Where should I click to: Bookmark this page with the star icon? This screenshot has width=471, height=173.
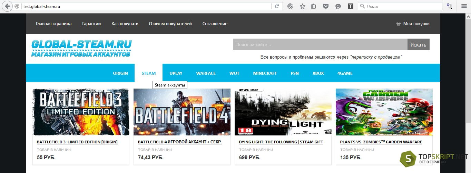coord(303,6)
